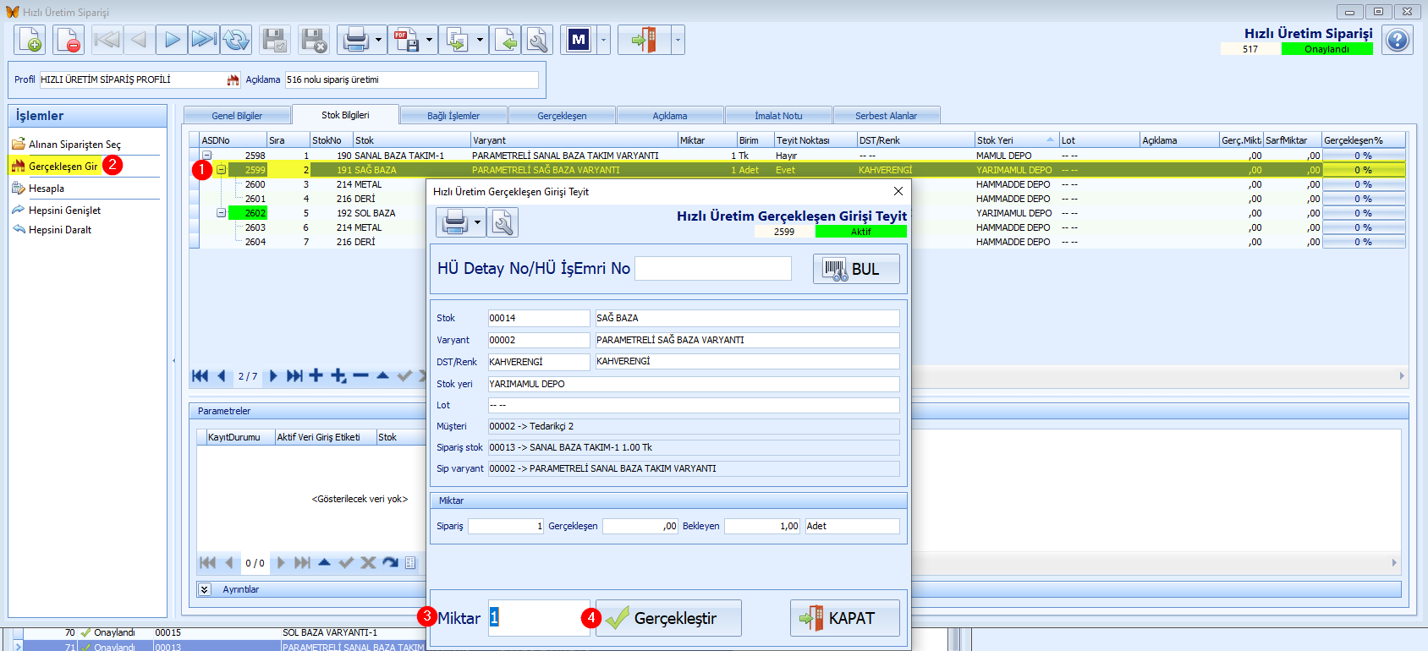Click the refresh icon in main toolbar
The height and width of the screenshot is (651, 1428).
(236, 40)
